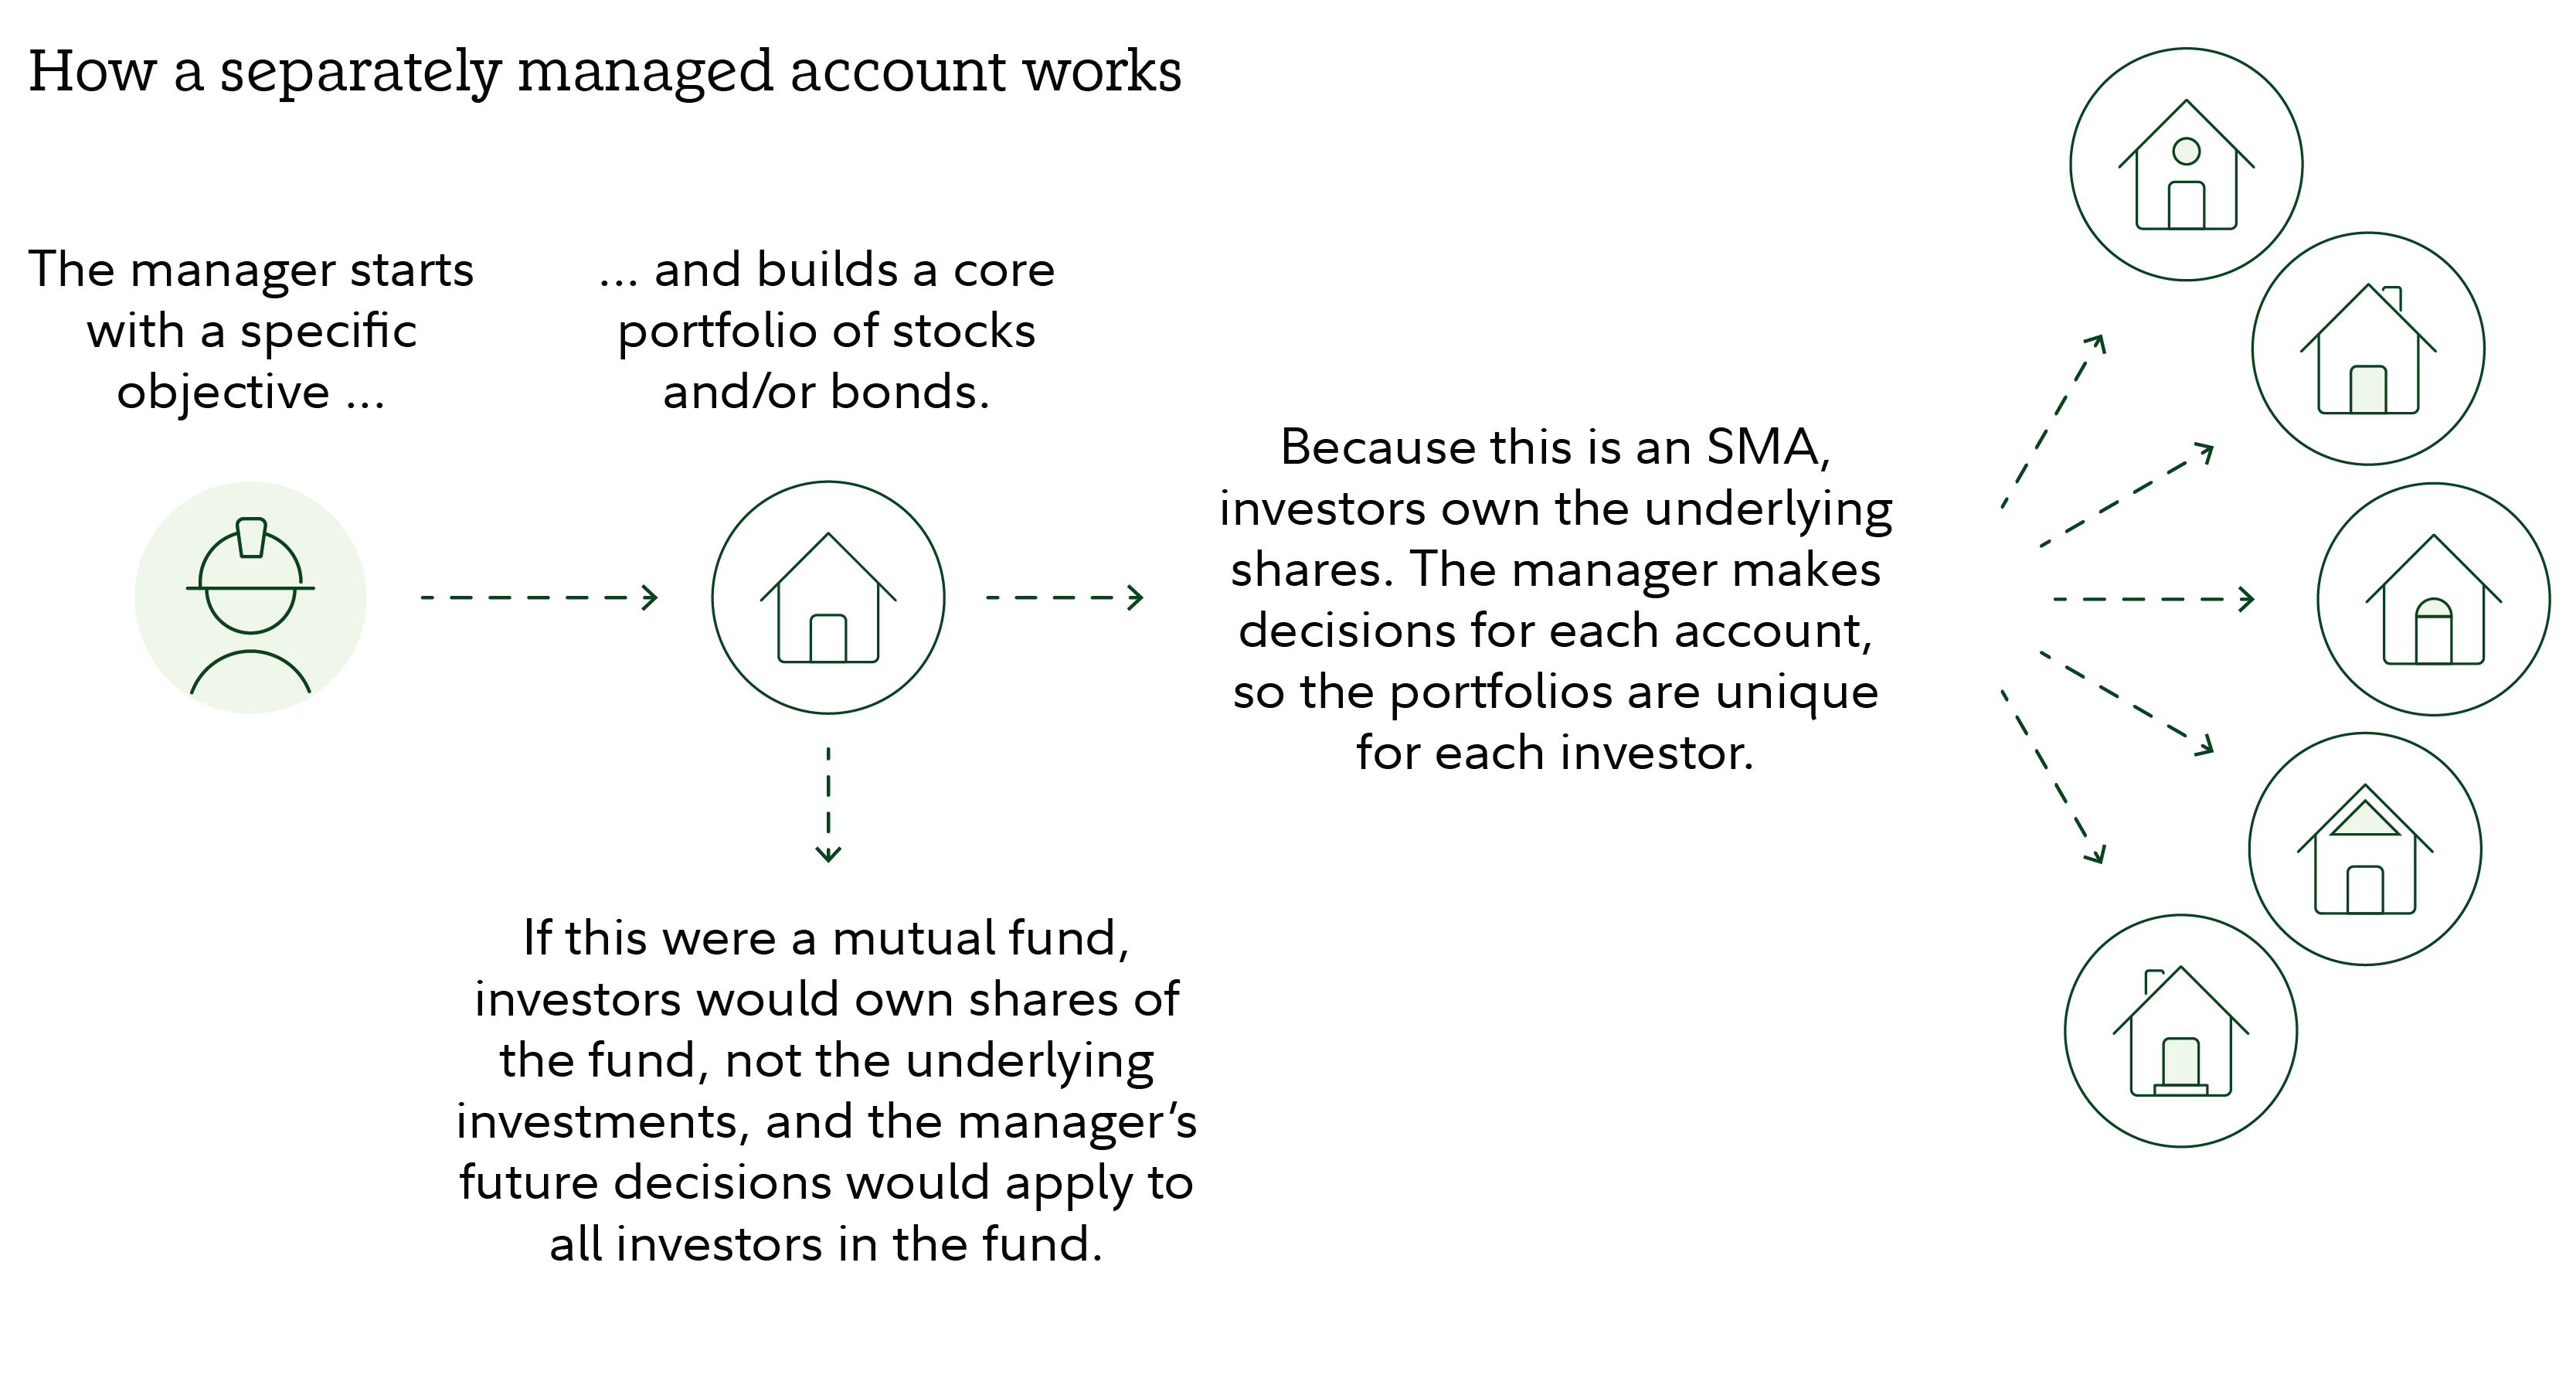Select the core portfolio house icon

pos(828,598)
